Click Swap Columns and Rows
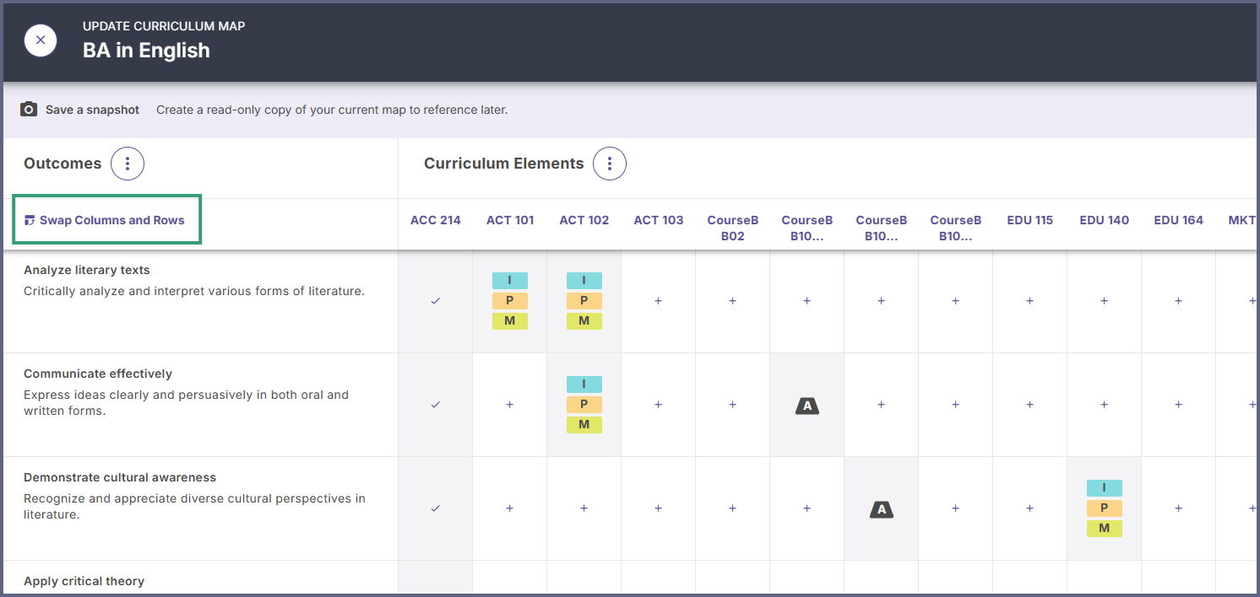1260x597 pixels. pos(111,220)
